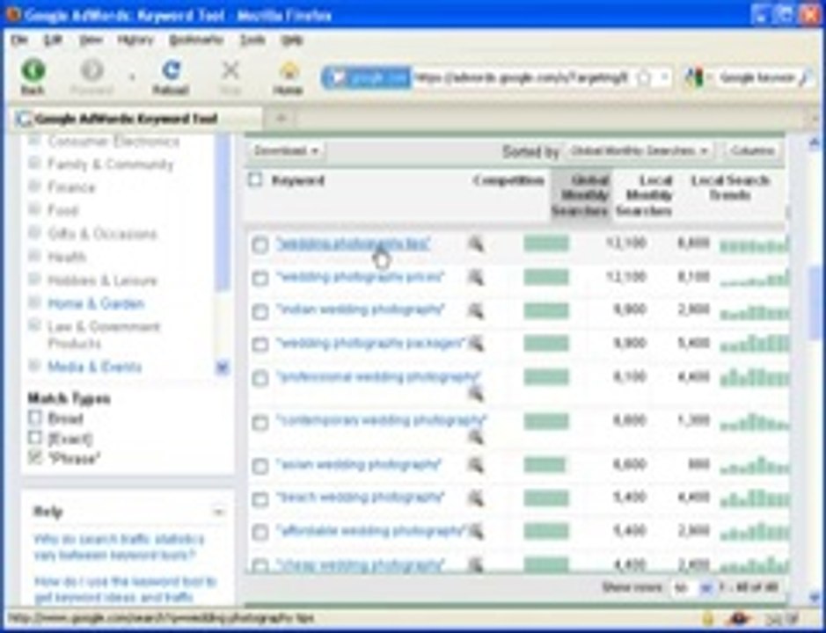Open the File menu

click(19, 40)
